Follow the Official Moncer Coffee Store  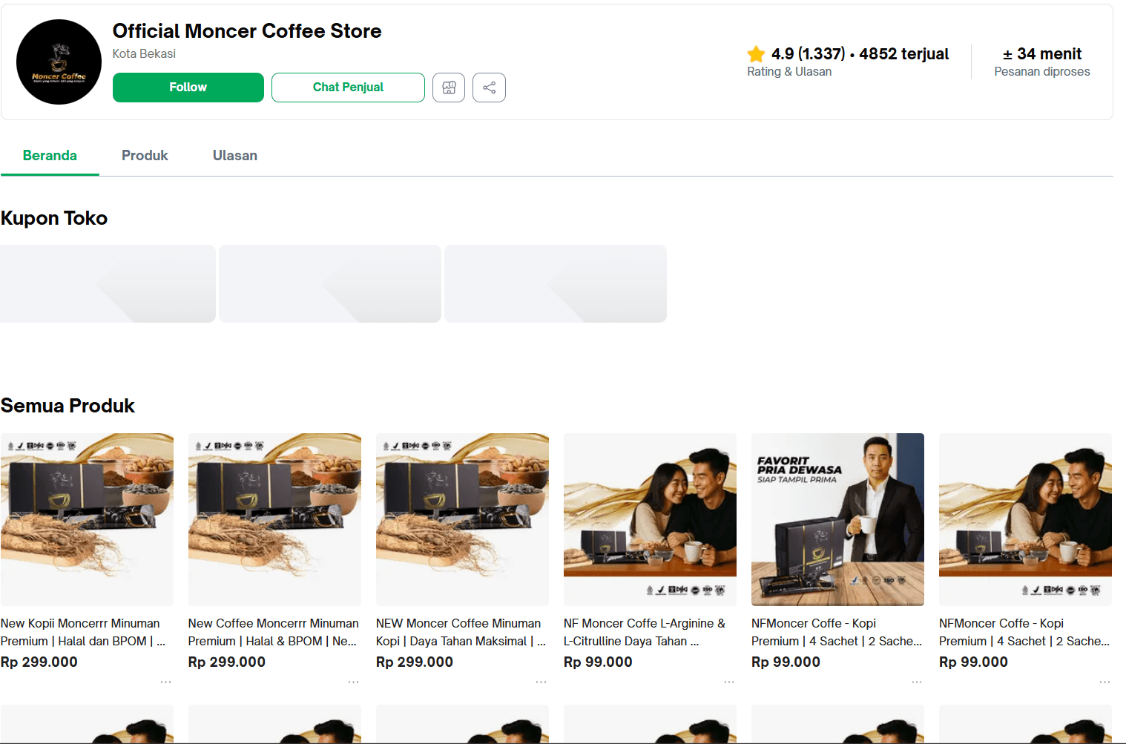[188, 88]
